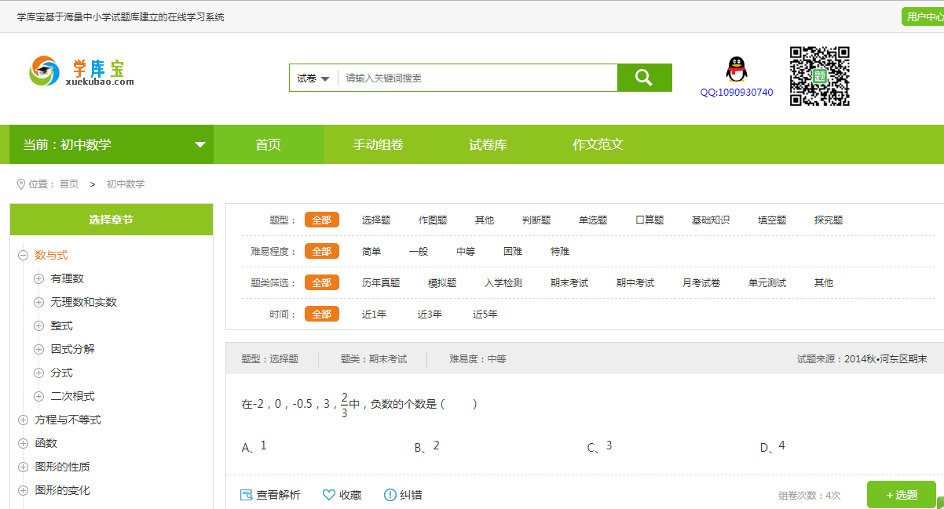The width and height of the screenshot is (944, 509).
Task: Click the 查看解析 document icon
Action: (246, 495)
